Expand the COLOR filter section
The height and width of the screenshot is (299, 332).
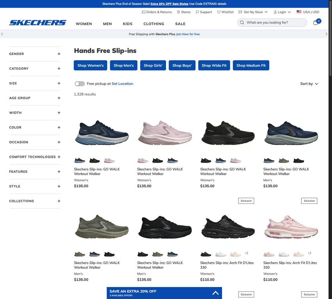35,127
